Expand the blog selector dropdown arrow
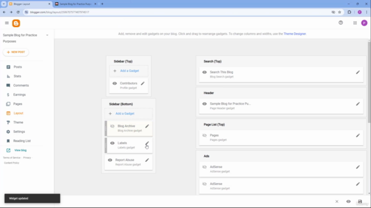Image resolution: width=371 pixels, height=208 pixels. (x=47, y=35)
